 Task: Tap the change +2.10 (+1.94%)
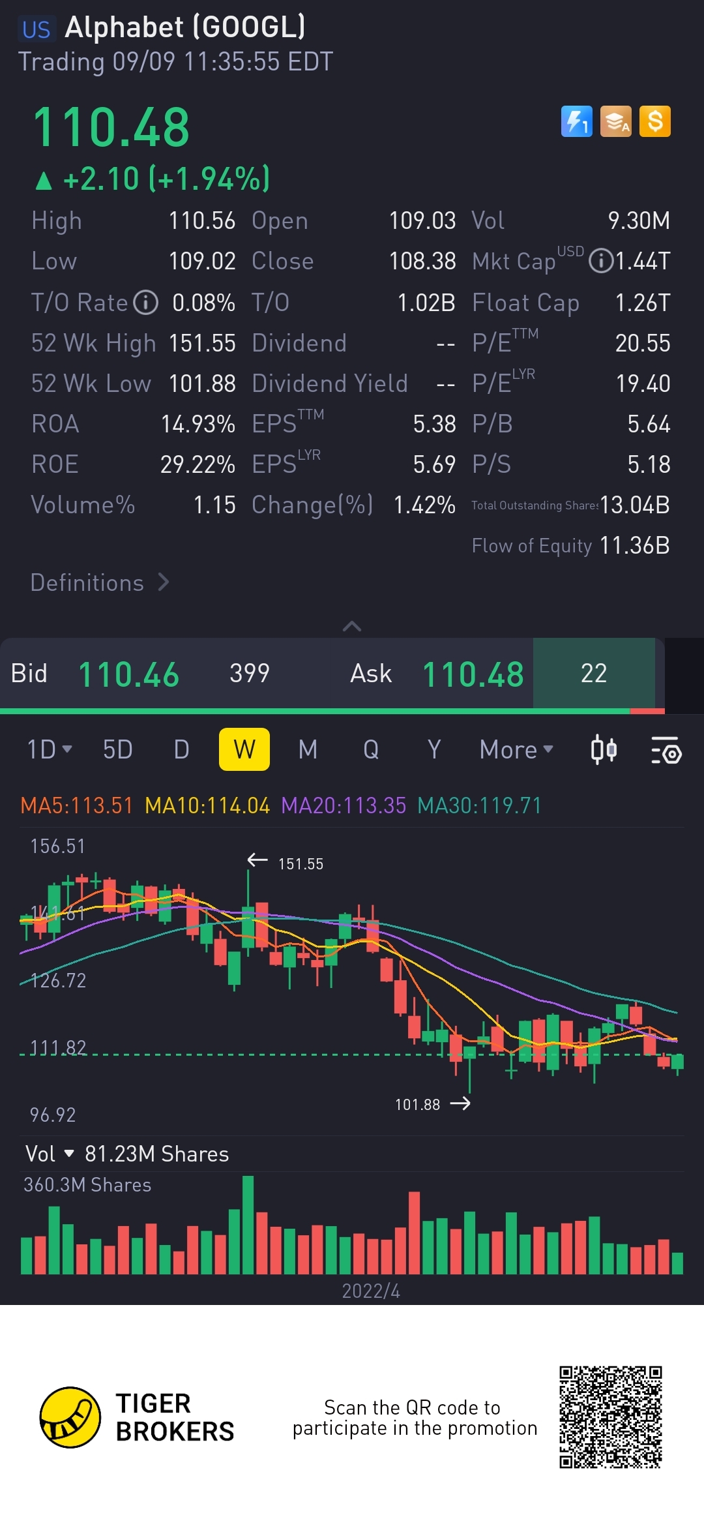(x=153, y=179)
